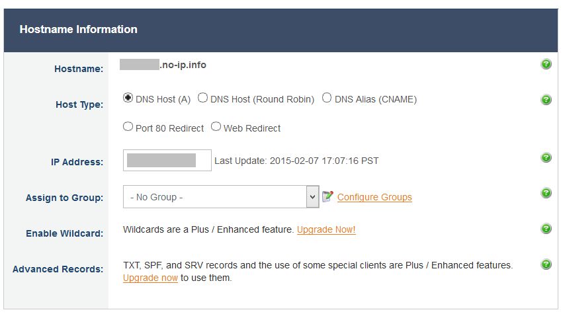Choose the Port 80 Redirect option
Viewport: 563px width, 316px height.
coord(128,127)
